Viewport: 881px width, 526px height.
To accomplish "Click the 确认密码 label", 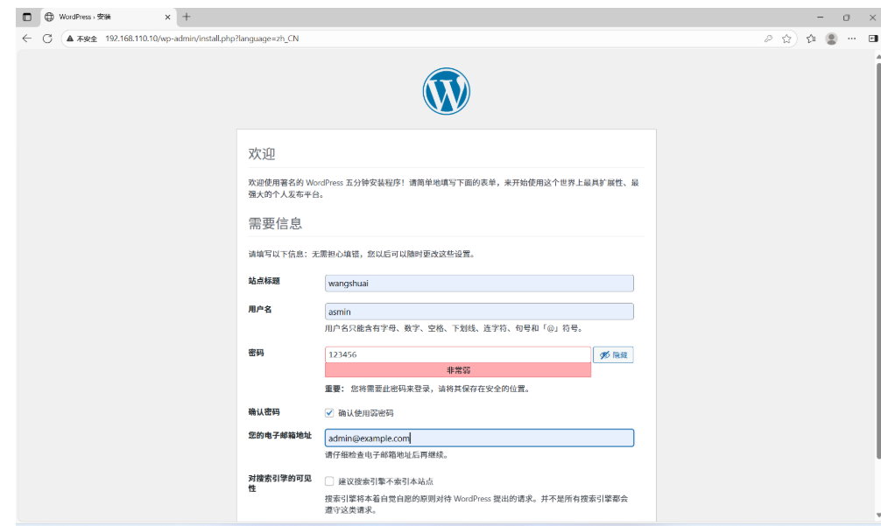I will 264,412.
